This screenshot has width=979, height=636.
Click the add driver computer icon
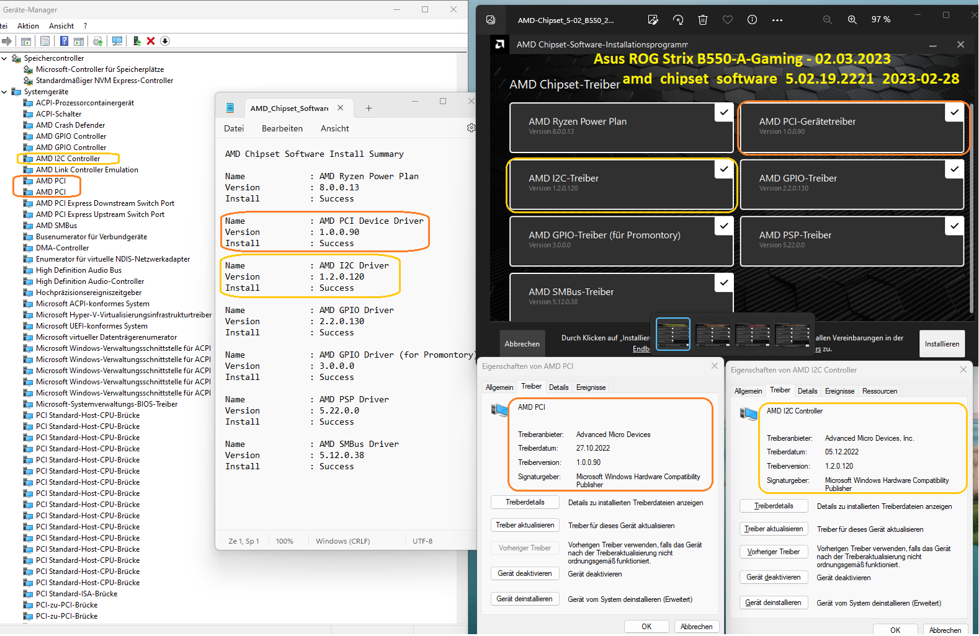tap(136, 41)
